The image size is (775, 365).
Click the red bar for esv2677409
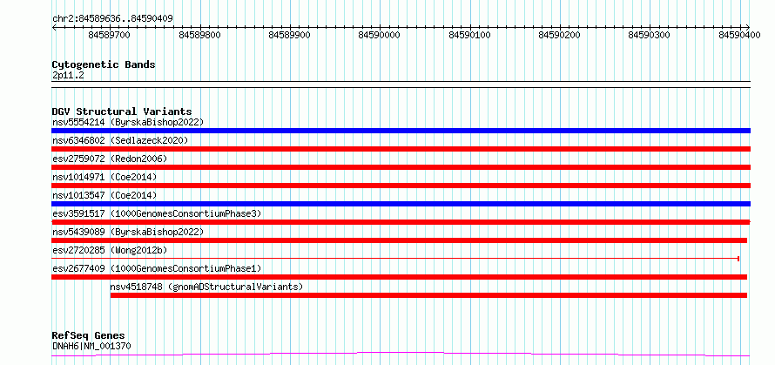pyautogui.click(x=400, y=277)
